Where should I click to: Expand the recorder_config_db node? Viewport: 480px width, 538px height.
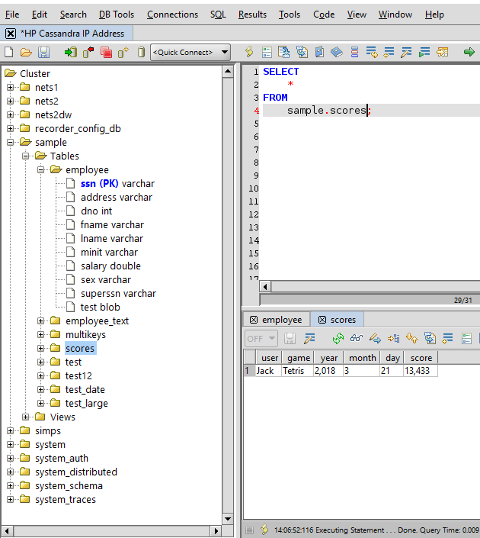pos(10,129)
